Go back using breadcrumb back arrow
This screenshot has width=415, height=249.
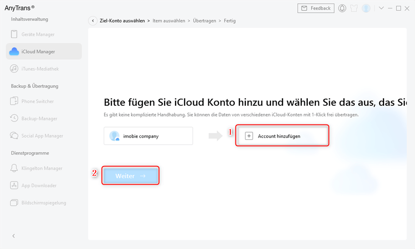[93, 21]
